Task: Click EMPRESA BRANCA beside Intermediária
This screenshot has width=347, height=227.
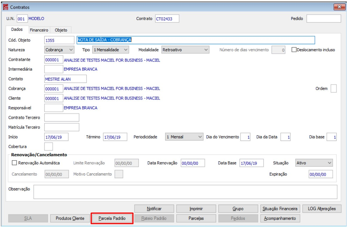Action: tap(81, 69)
